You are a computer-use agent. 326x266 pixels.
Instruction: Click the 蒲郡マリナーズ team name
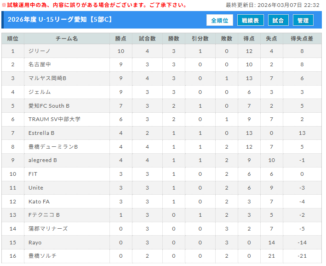pos(48,229)
